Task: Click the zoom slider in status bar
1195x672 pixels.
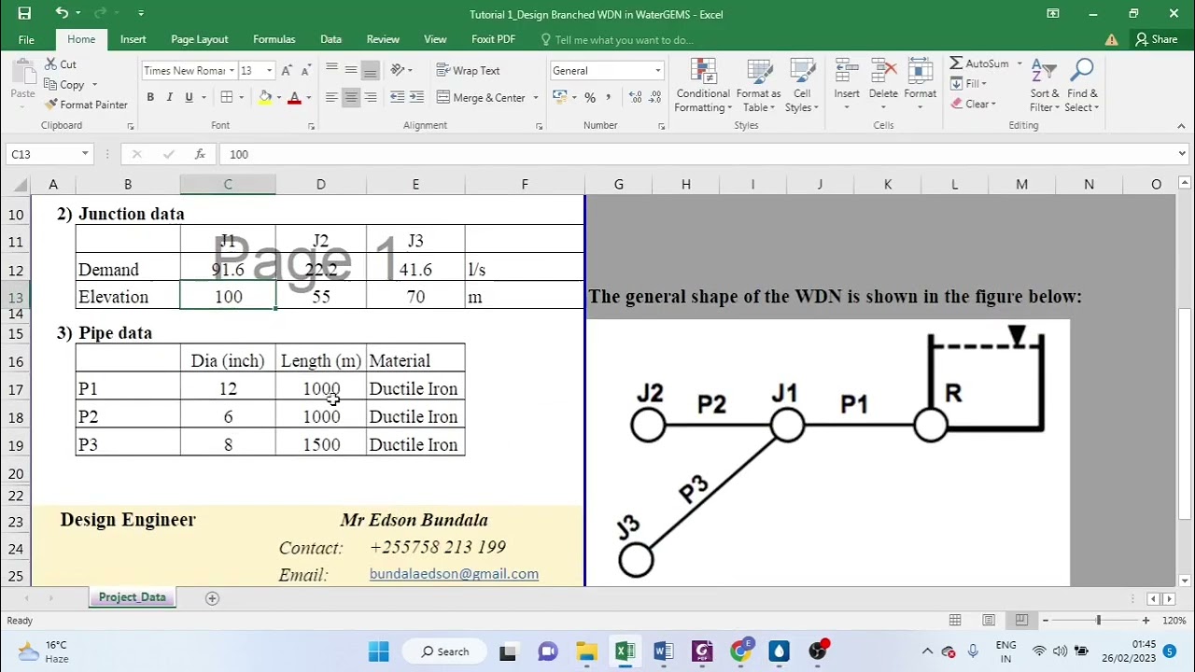Action: (x=1098, y=620)
